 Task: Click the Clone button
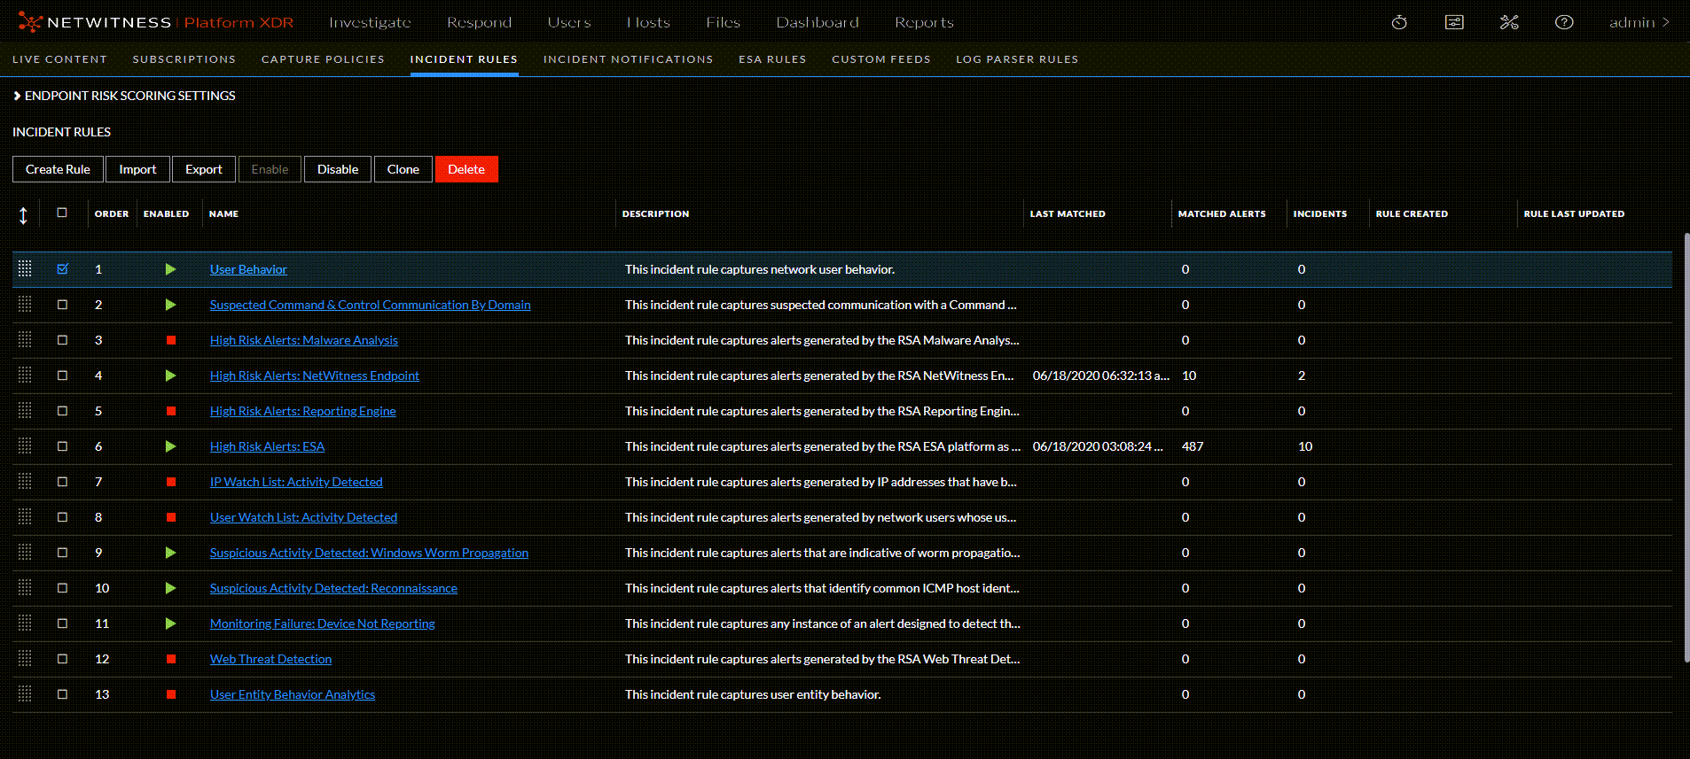click(403, 169)
